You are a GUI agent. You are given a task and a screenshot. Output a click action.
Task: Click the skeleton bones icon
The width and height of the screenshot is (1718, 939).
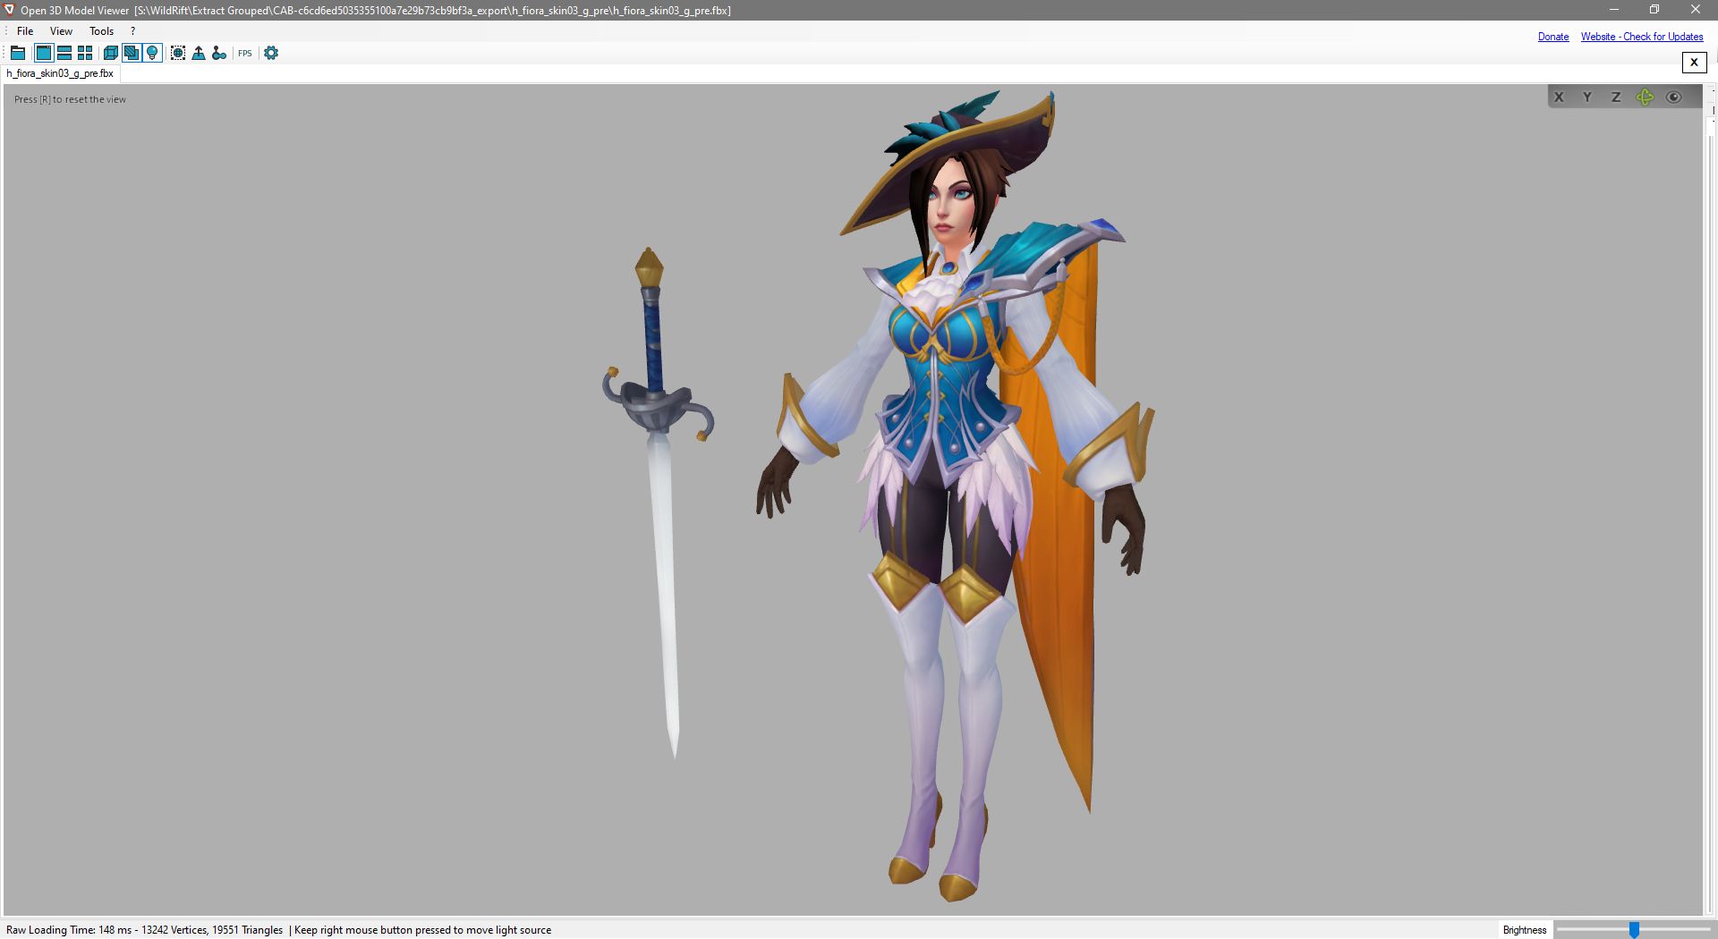pyautogui.click(x=219, y=53)
